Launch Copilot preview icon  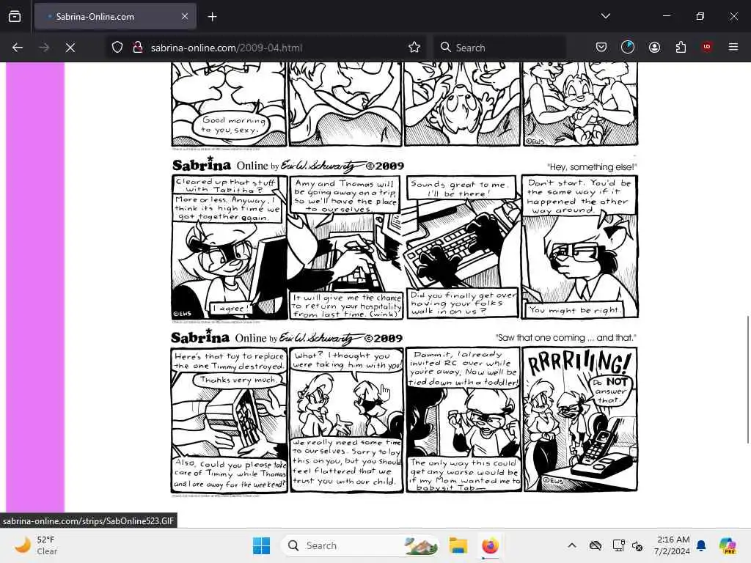click(727, 545)
